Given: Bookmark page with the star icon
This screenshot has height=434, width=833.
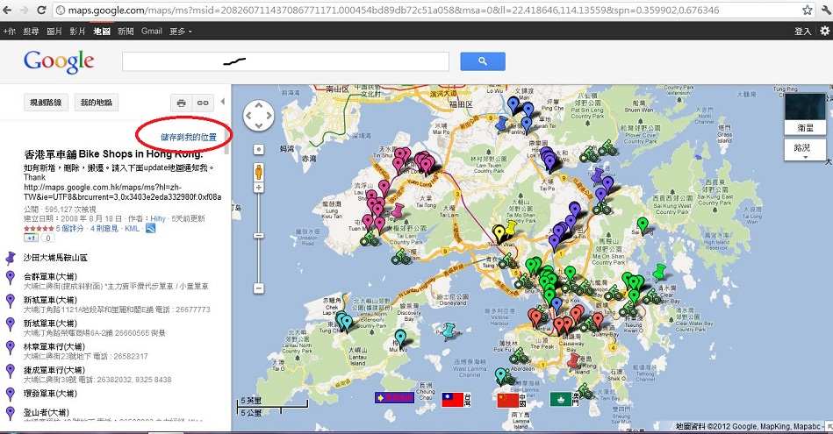Looking at the screenshot, I should tap(806, 9).
